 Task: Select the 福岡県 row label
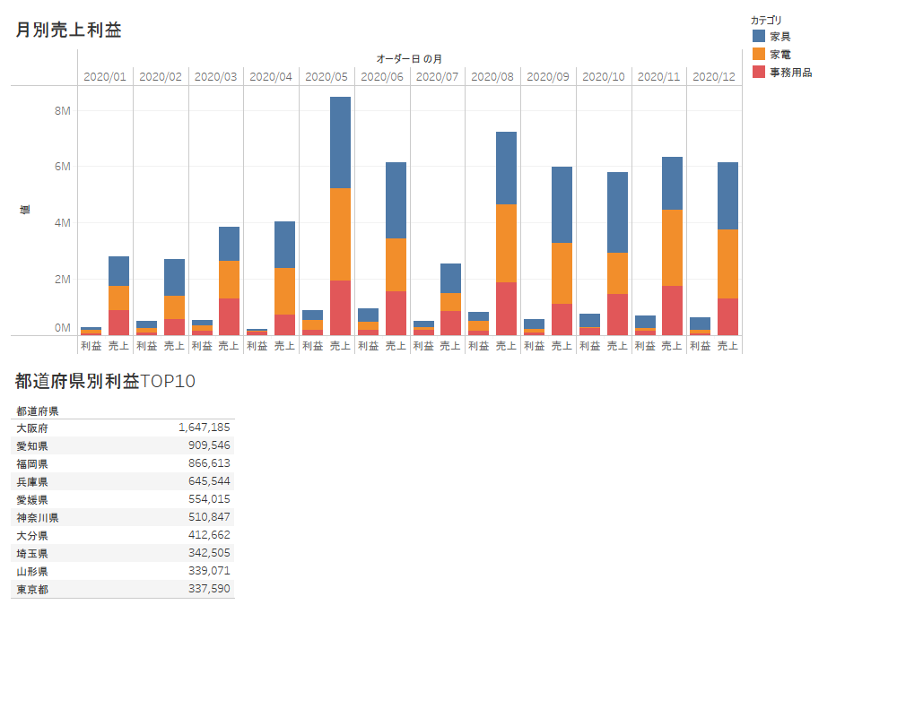pos(32,463)
